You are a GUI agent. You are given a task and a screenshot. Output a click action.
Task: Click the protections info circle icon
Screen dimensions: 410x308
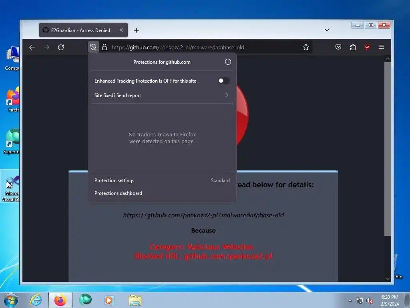point(228,62)
